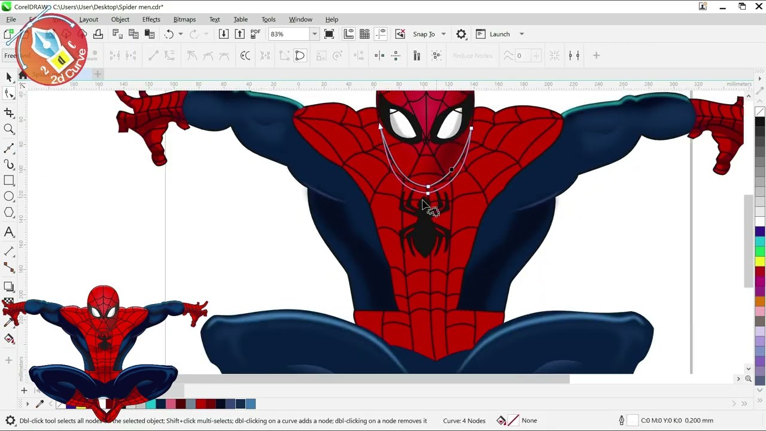Open the Layout menu

89,19
